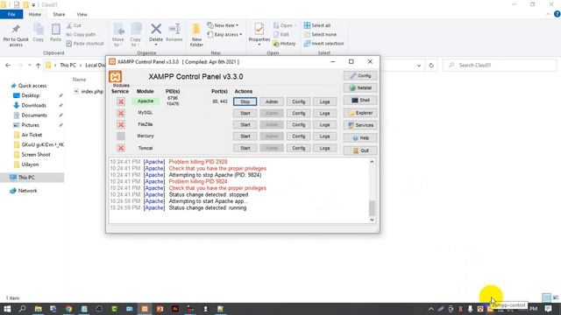View Tomcat Logs
561x315 pixels.
[x=325, y=148]
